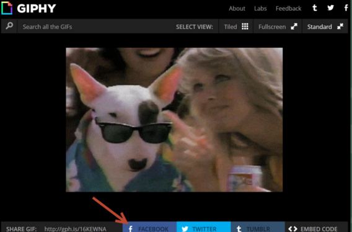Switch to Tiled view
352x232 pixels.
coord(235,27)
